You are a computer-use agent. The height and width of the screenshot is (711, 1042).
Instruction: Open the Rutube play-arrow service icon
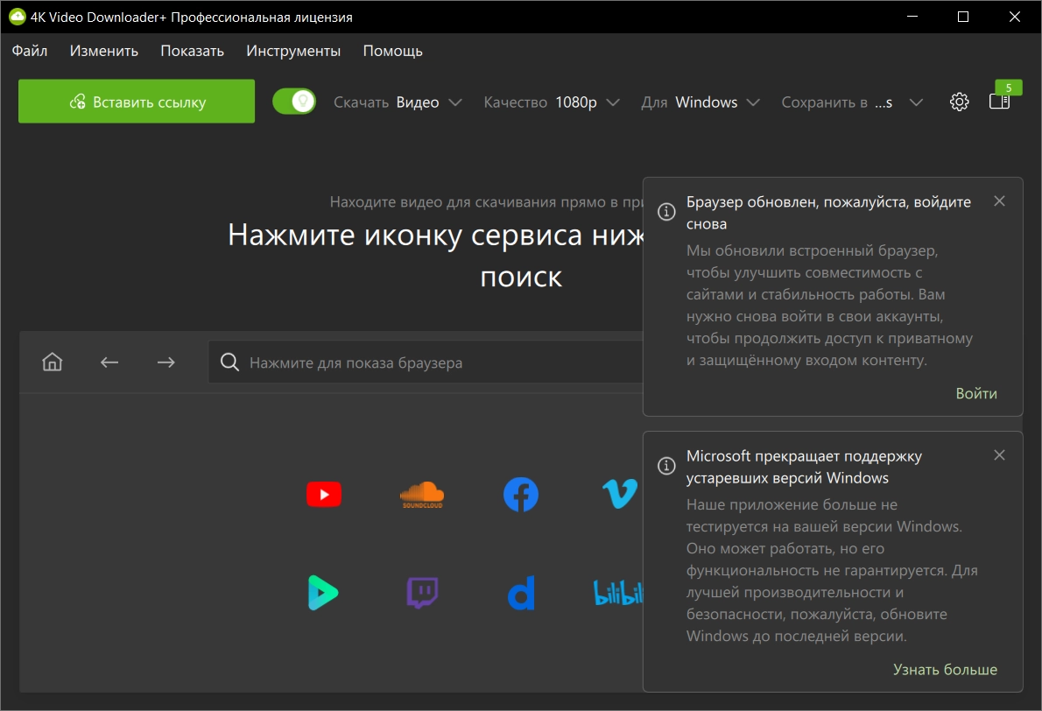pyautogui.click(x=323, y=593)
